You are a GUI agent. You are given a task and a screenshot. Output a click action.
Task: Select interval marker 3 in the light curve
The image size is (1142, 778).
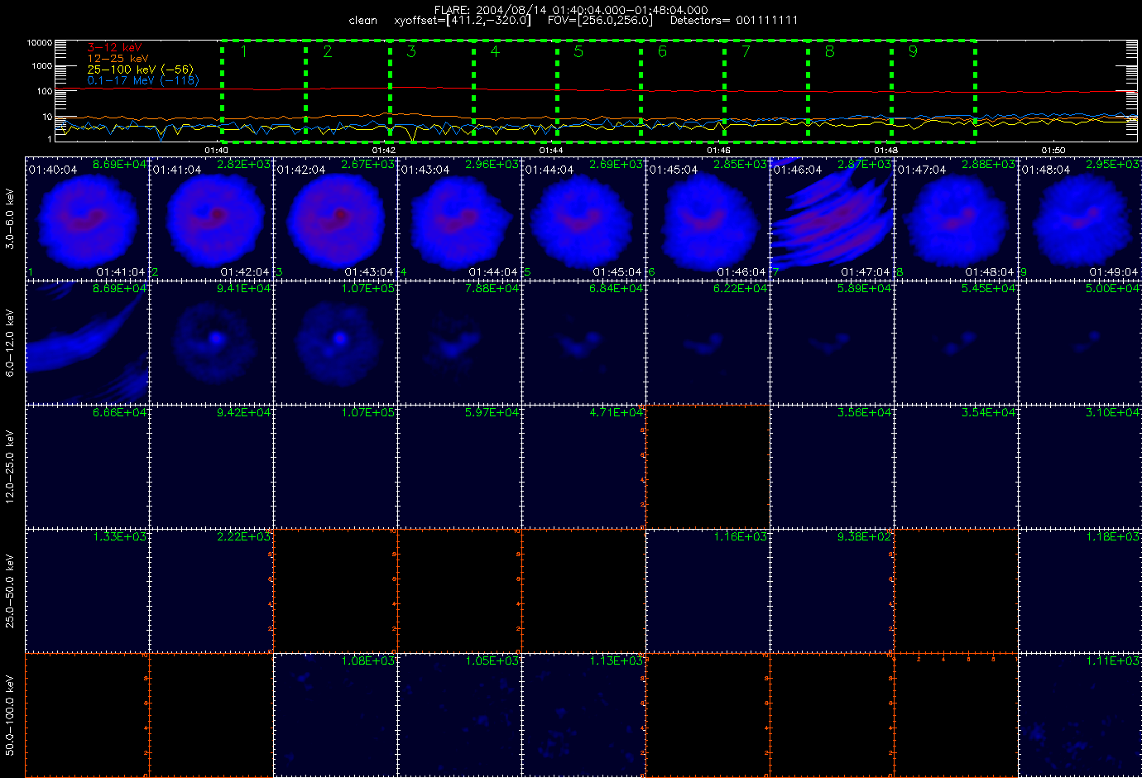[411, 51]
